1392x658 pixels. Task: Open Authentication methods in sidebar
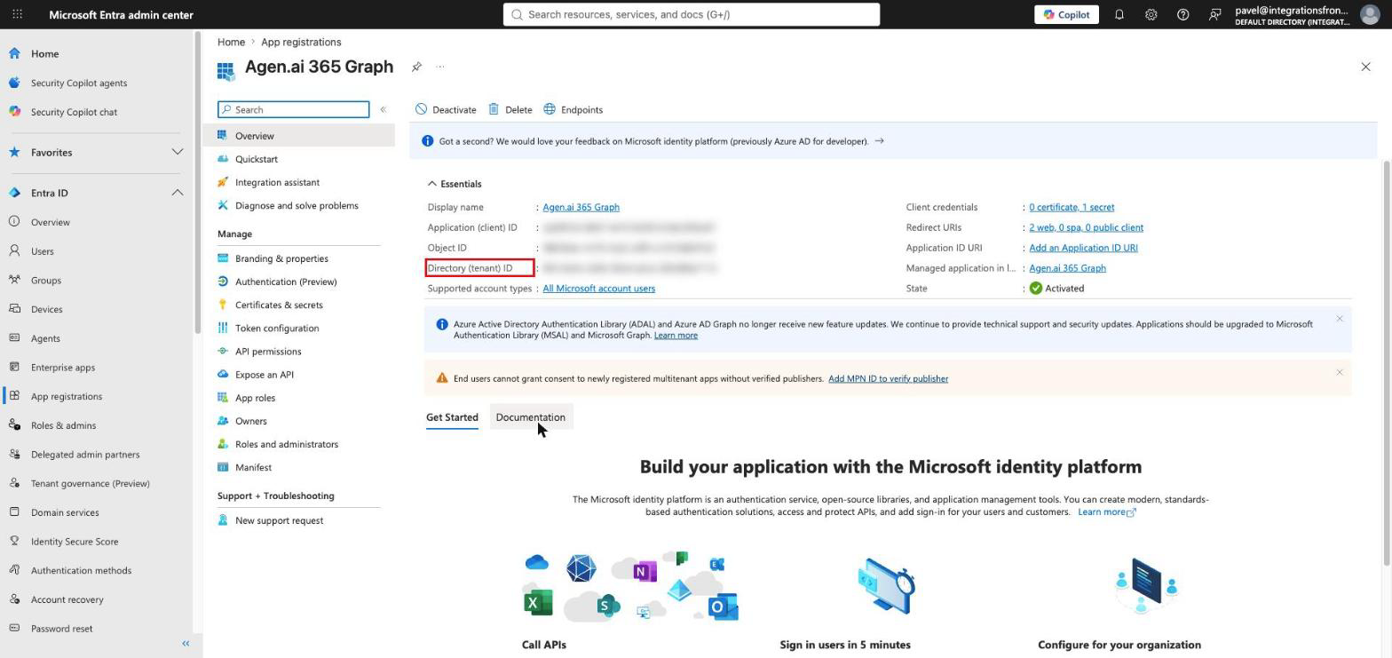(x=81, y=570)
